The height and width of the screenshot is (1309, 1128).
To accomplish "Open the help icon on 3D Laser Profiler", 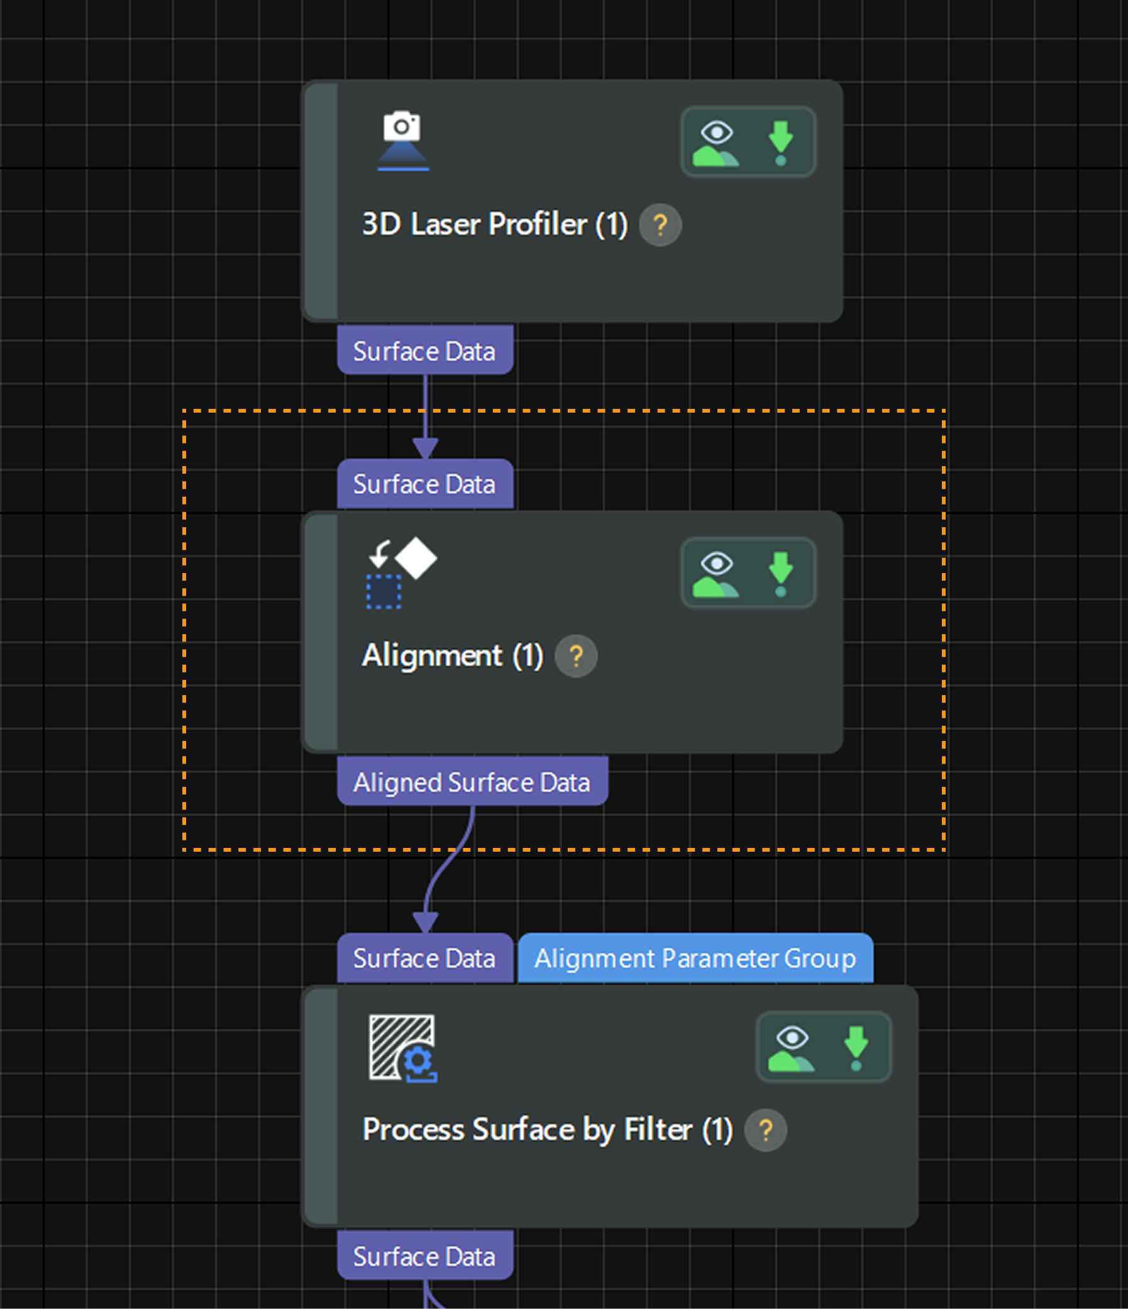I will [660, 225].
